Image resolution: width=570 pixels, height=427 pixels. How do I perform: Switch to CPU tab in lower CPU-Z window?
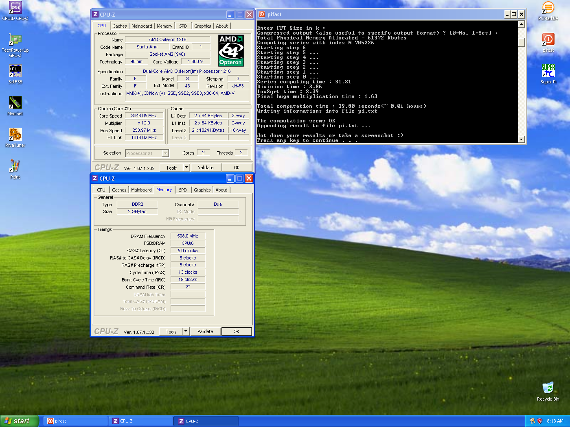pos(101,190)
